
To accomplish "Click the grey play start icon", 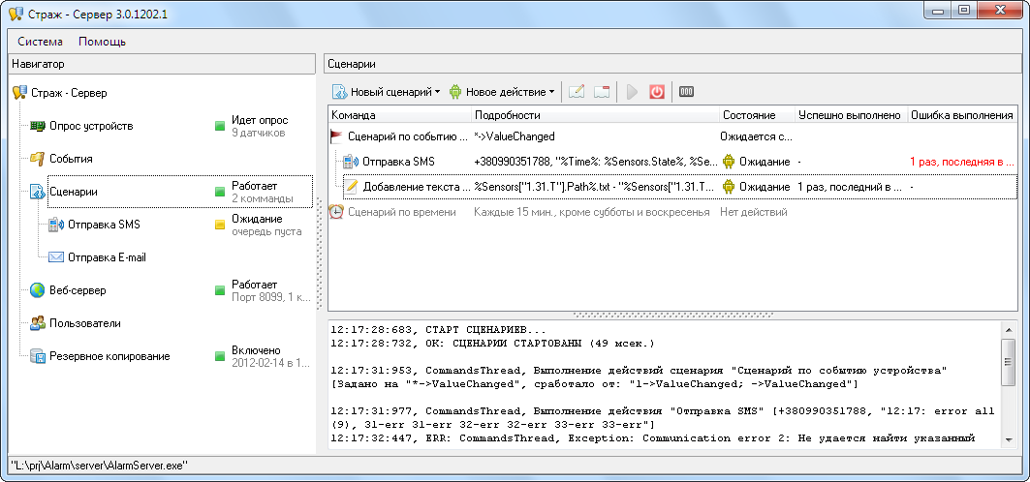I will [632, 92].
